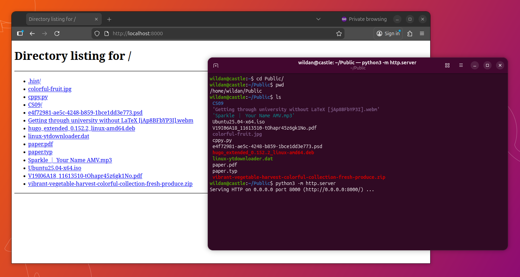Close the Directory listing tab

[x=96, y=19]
